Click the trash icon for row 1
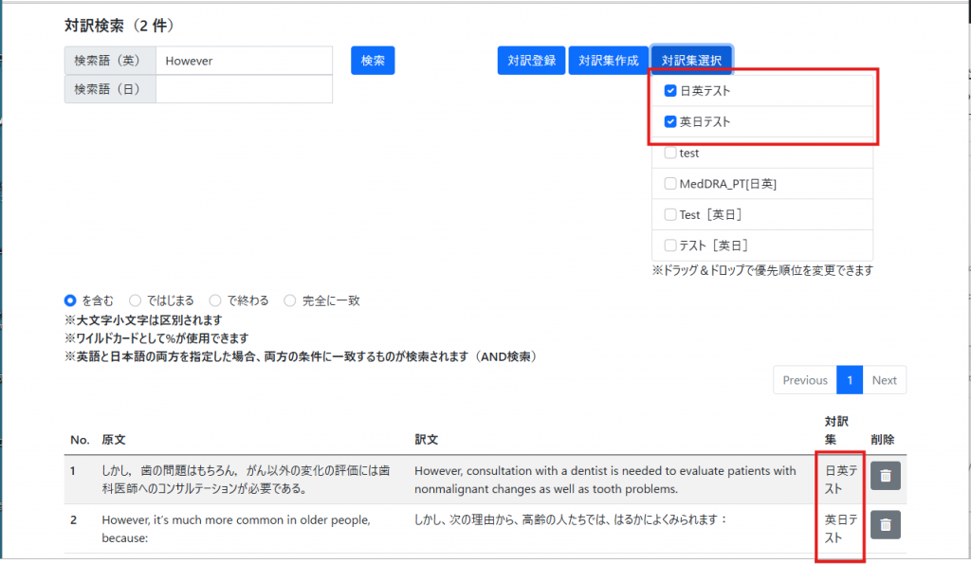Screen dimensions: 971x564 coord(885,476)
